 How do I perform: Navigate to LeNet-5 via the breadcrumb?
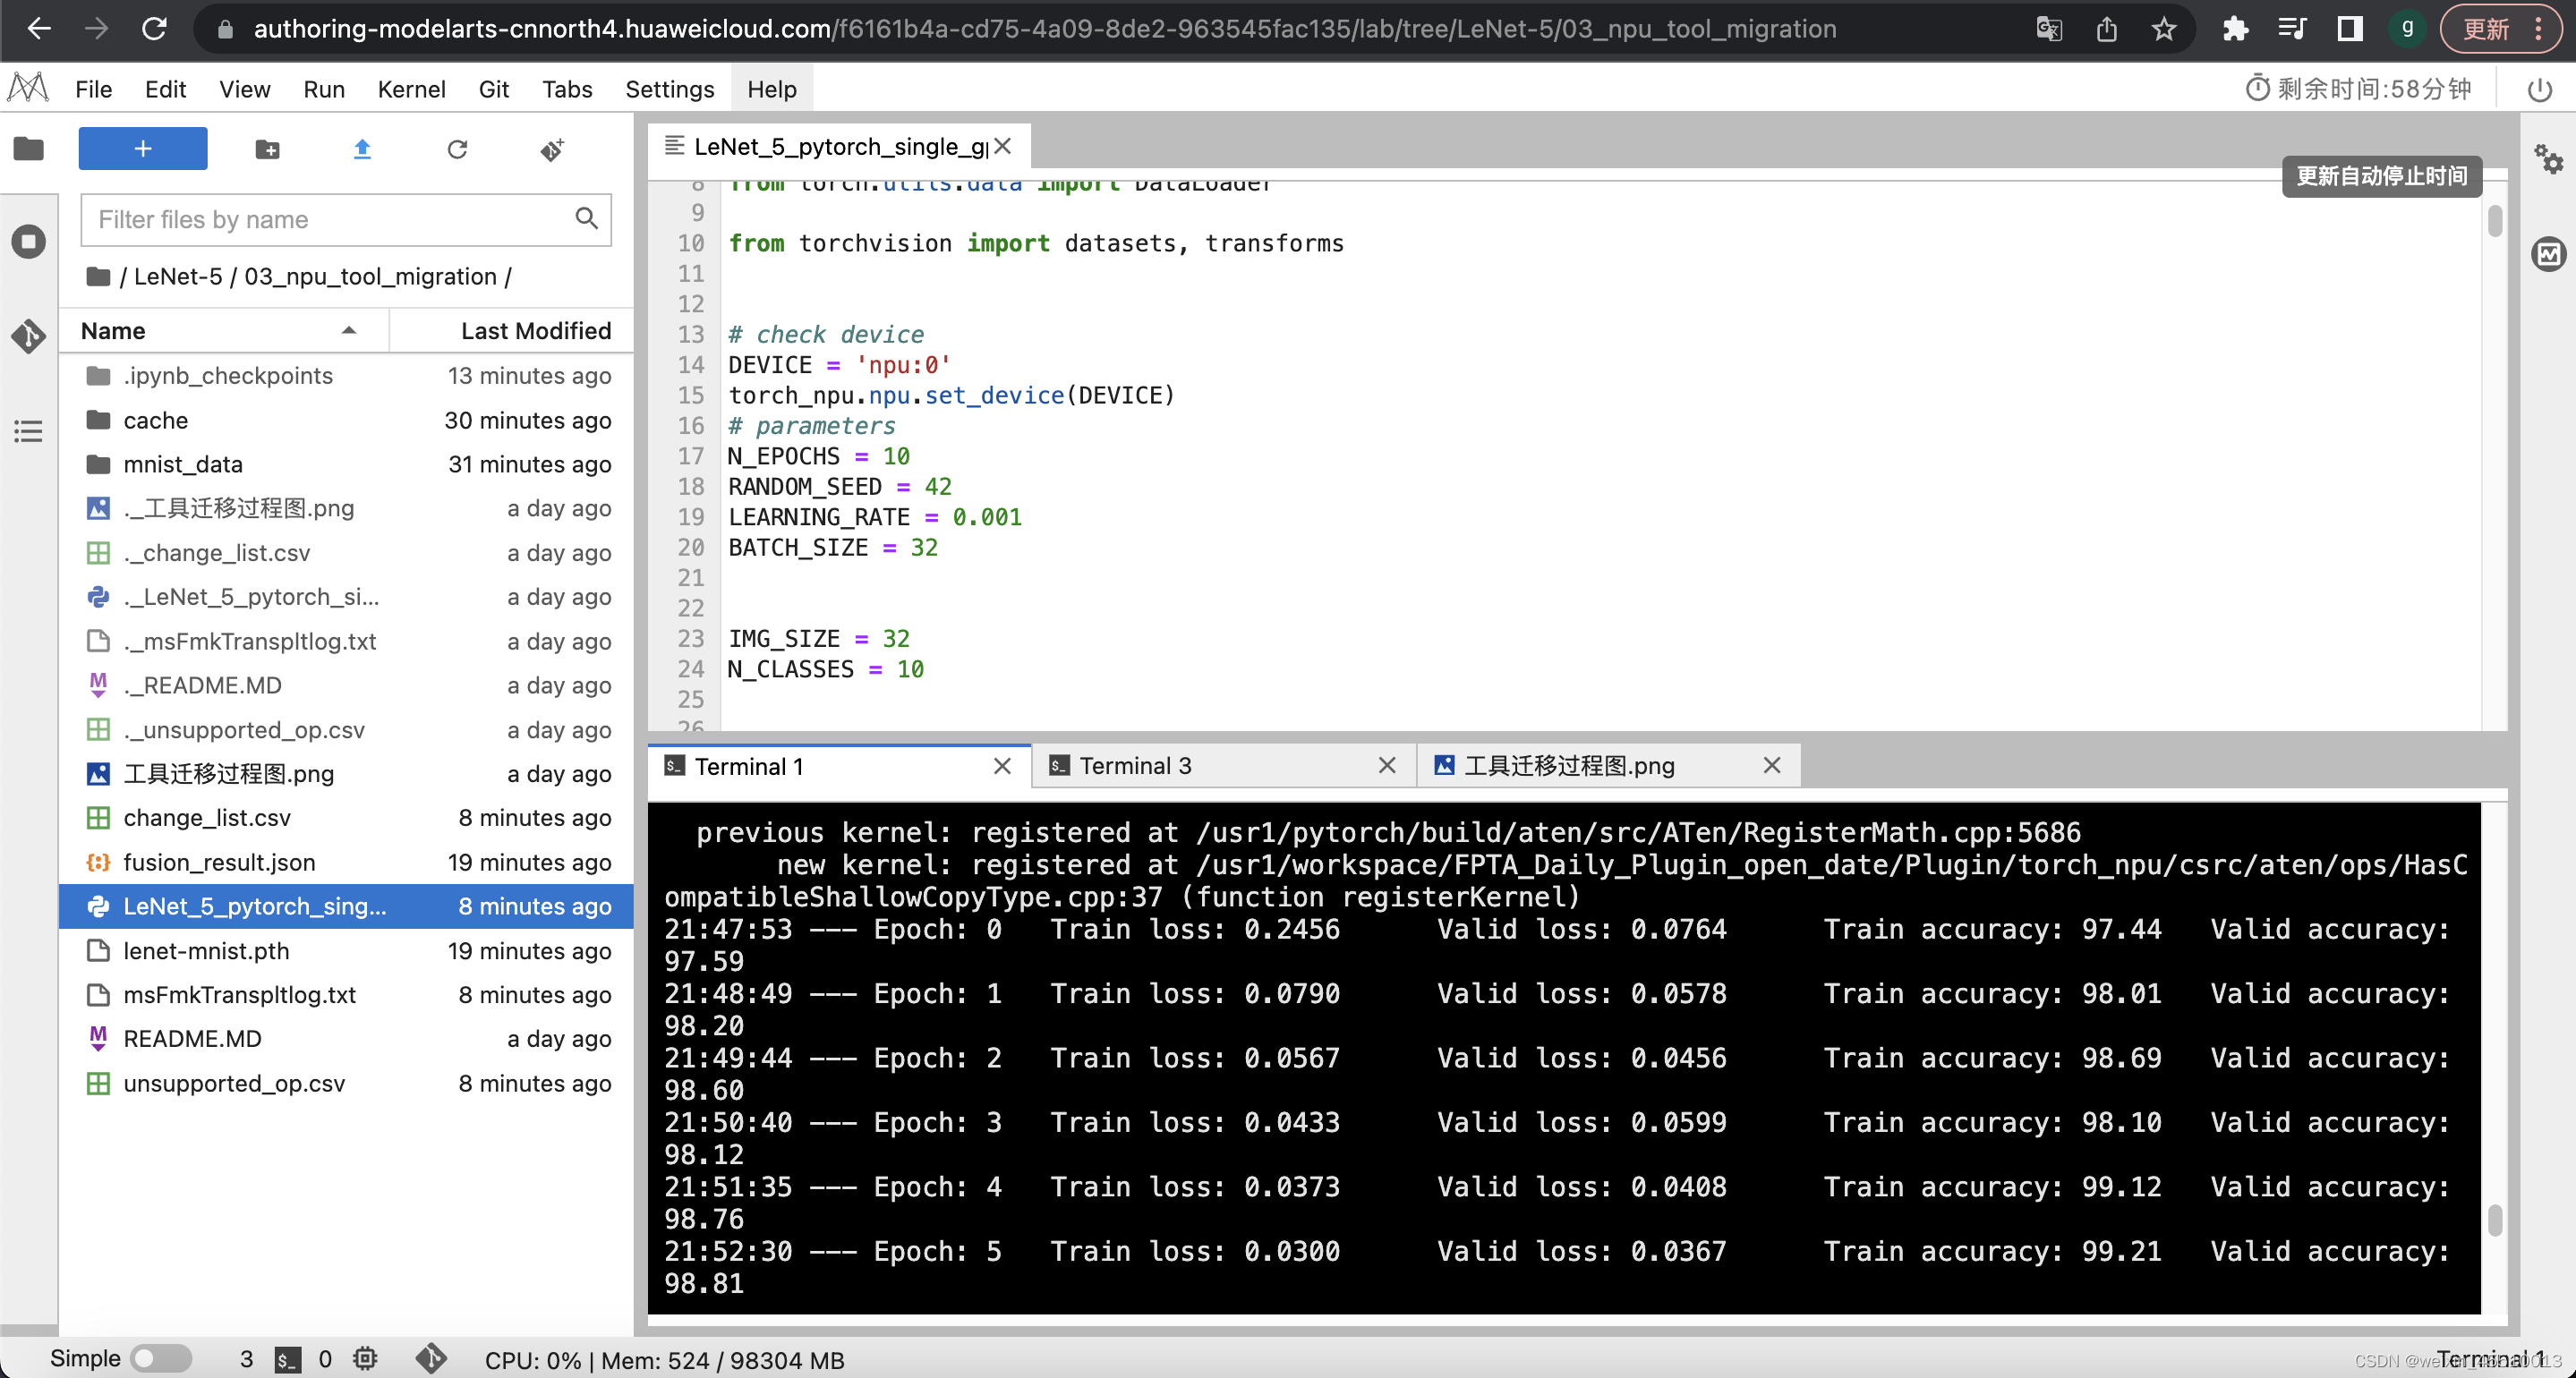click(x=177, y=276)
